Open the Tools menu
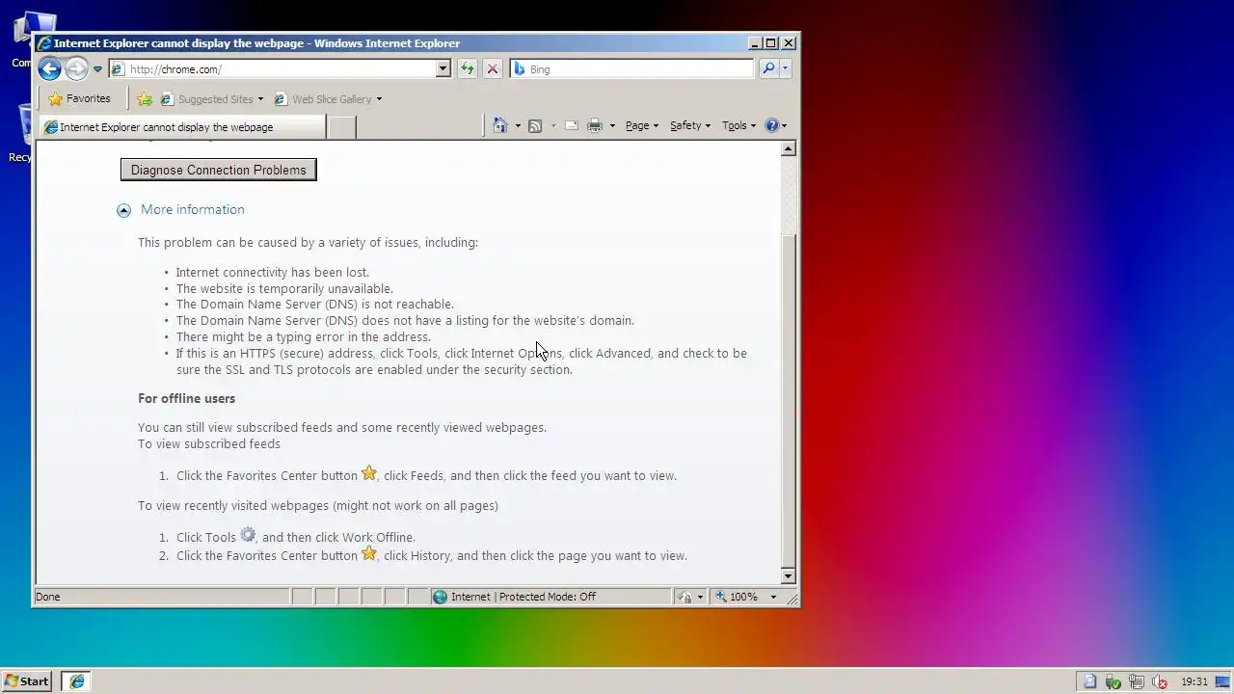 coord(739,125)
